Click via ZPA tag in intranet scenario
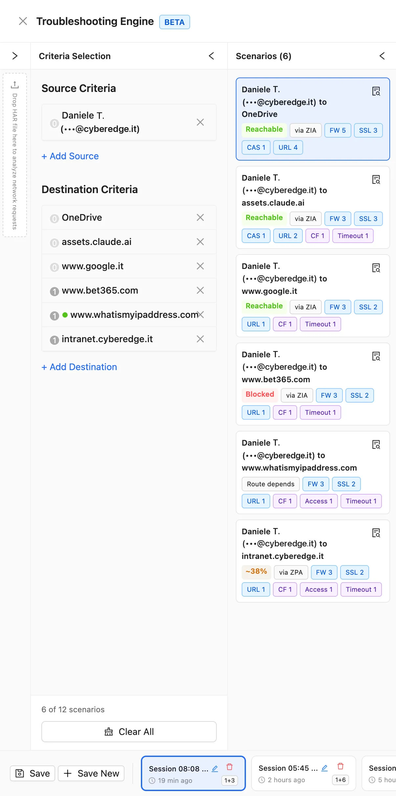 pyautogui.click(x=291, y=572)
